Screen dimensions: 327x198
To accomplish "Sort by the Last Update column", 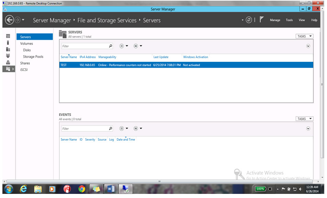I will pos(161,57).
